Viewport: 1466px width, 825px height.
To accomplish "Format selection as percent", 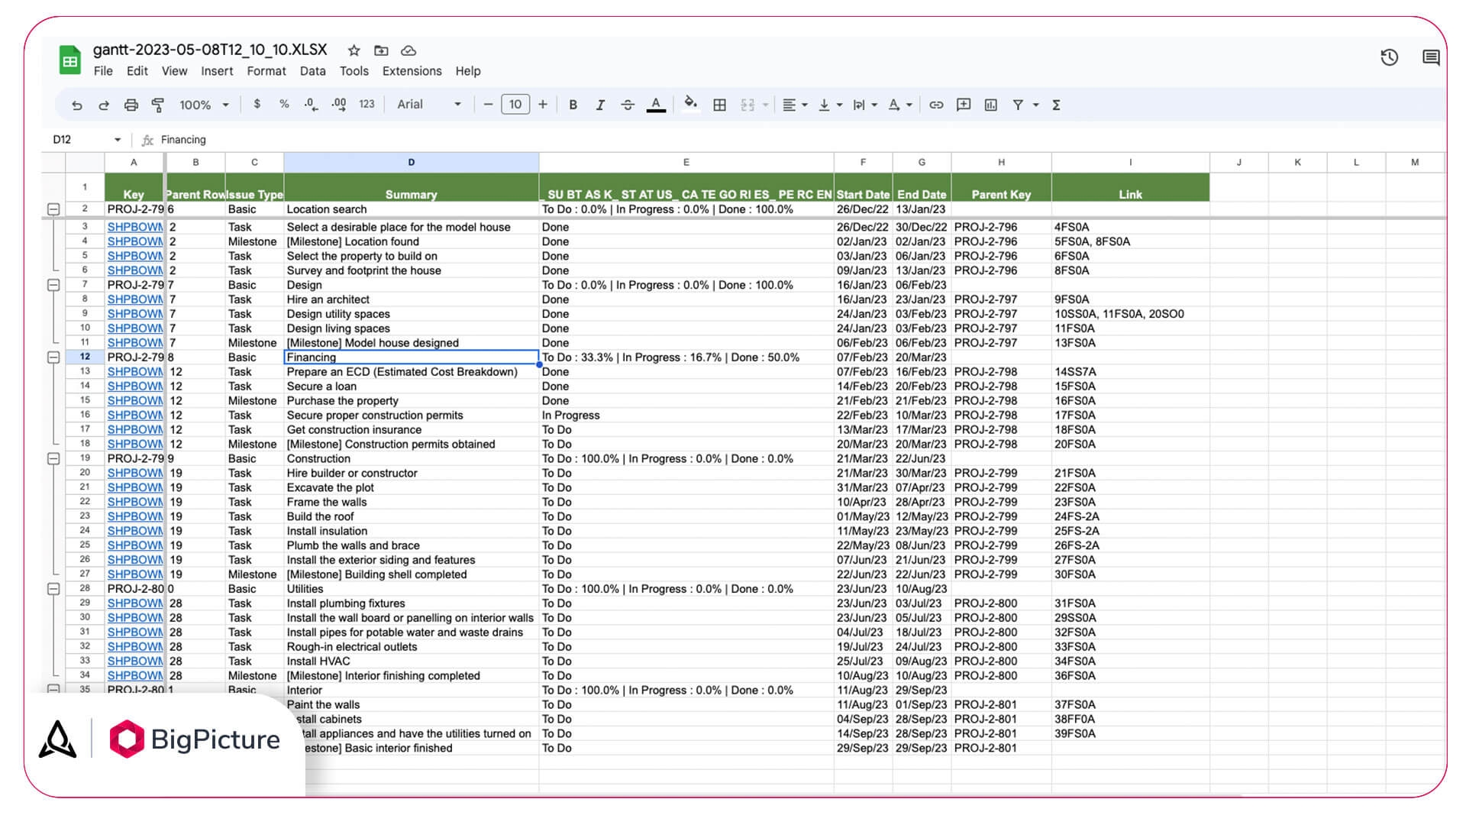I will coord(284,105).
